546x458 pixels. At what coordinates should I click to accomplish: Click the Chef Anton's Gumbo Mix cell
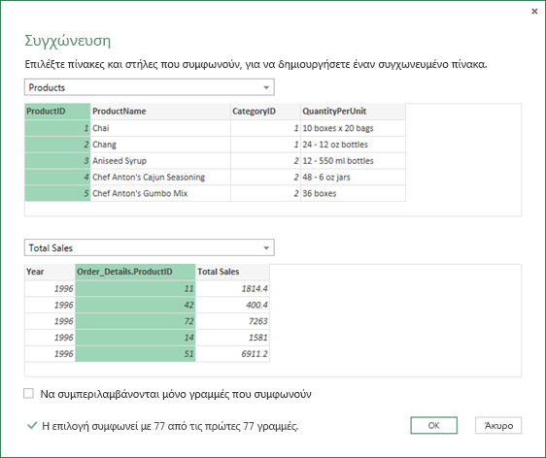(160, 193)
